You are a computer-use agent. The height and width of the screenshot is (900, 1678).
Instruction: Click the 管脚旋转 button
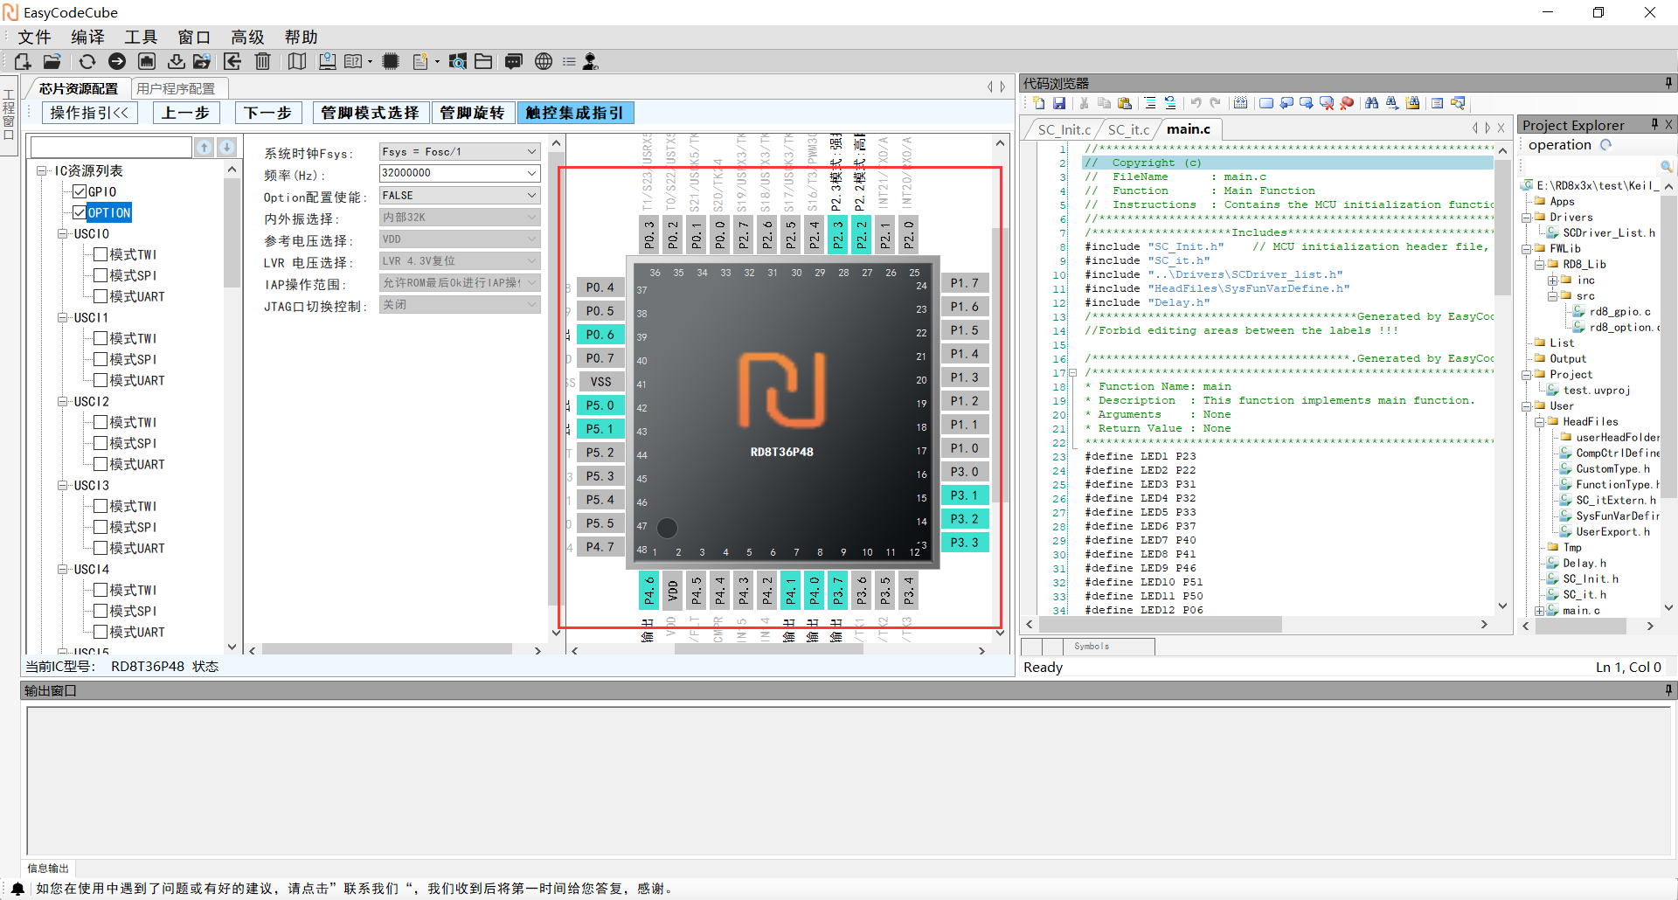[472, 113]
